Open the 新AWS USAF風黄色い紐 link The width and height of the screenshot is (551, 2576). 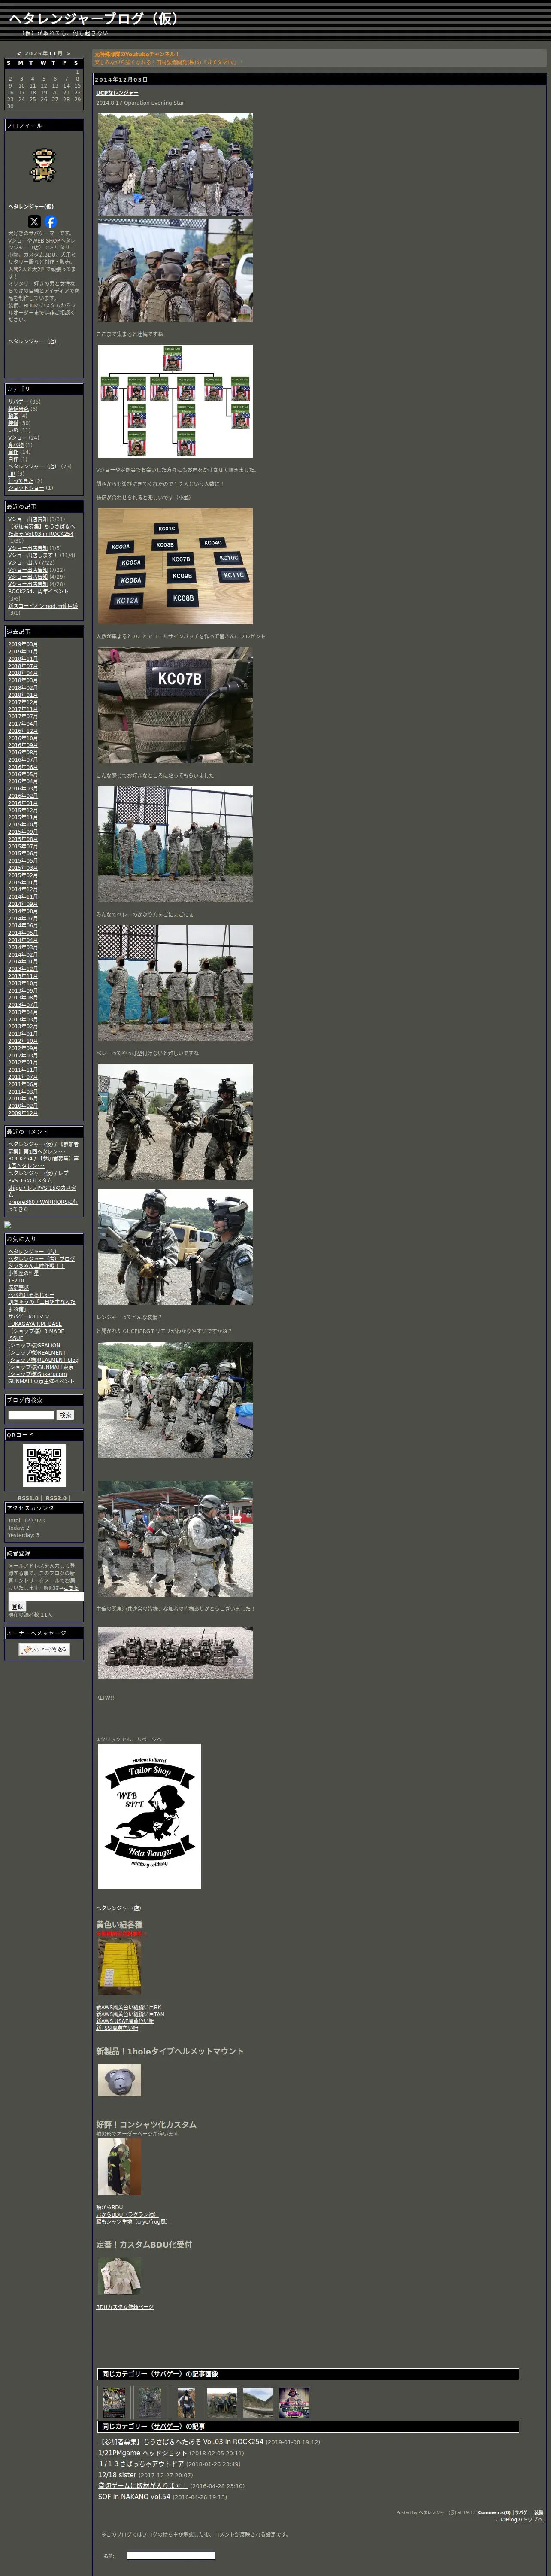tap(125, 2020)
